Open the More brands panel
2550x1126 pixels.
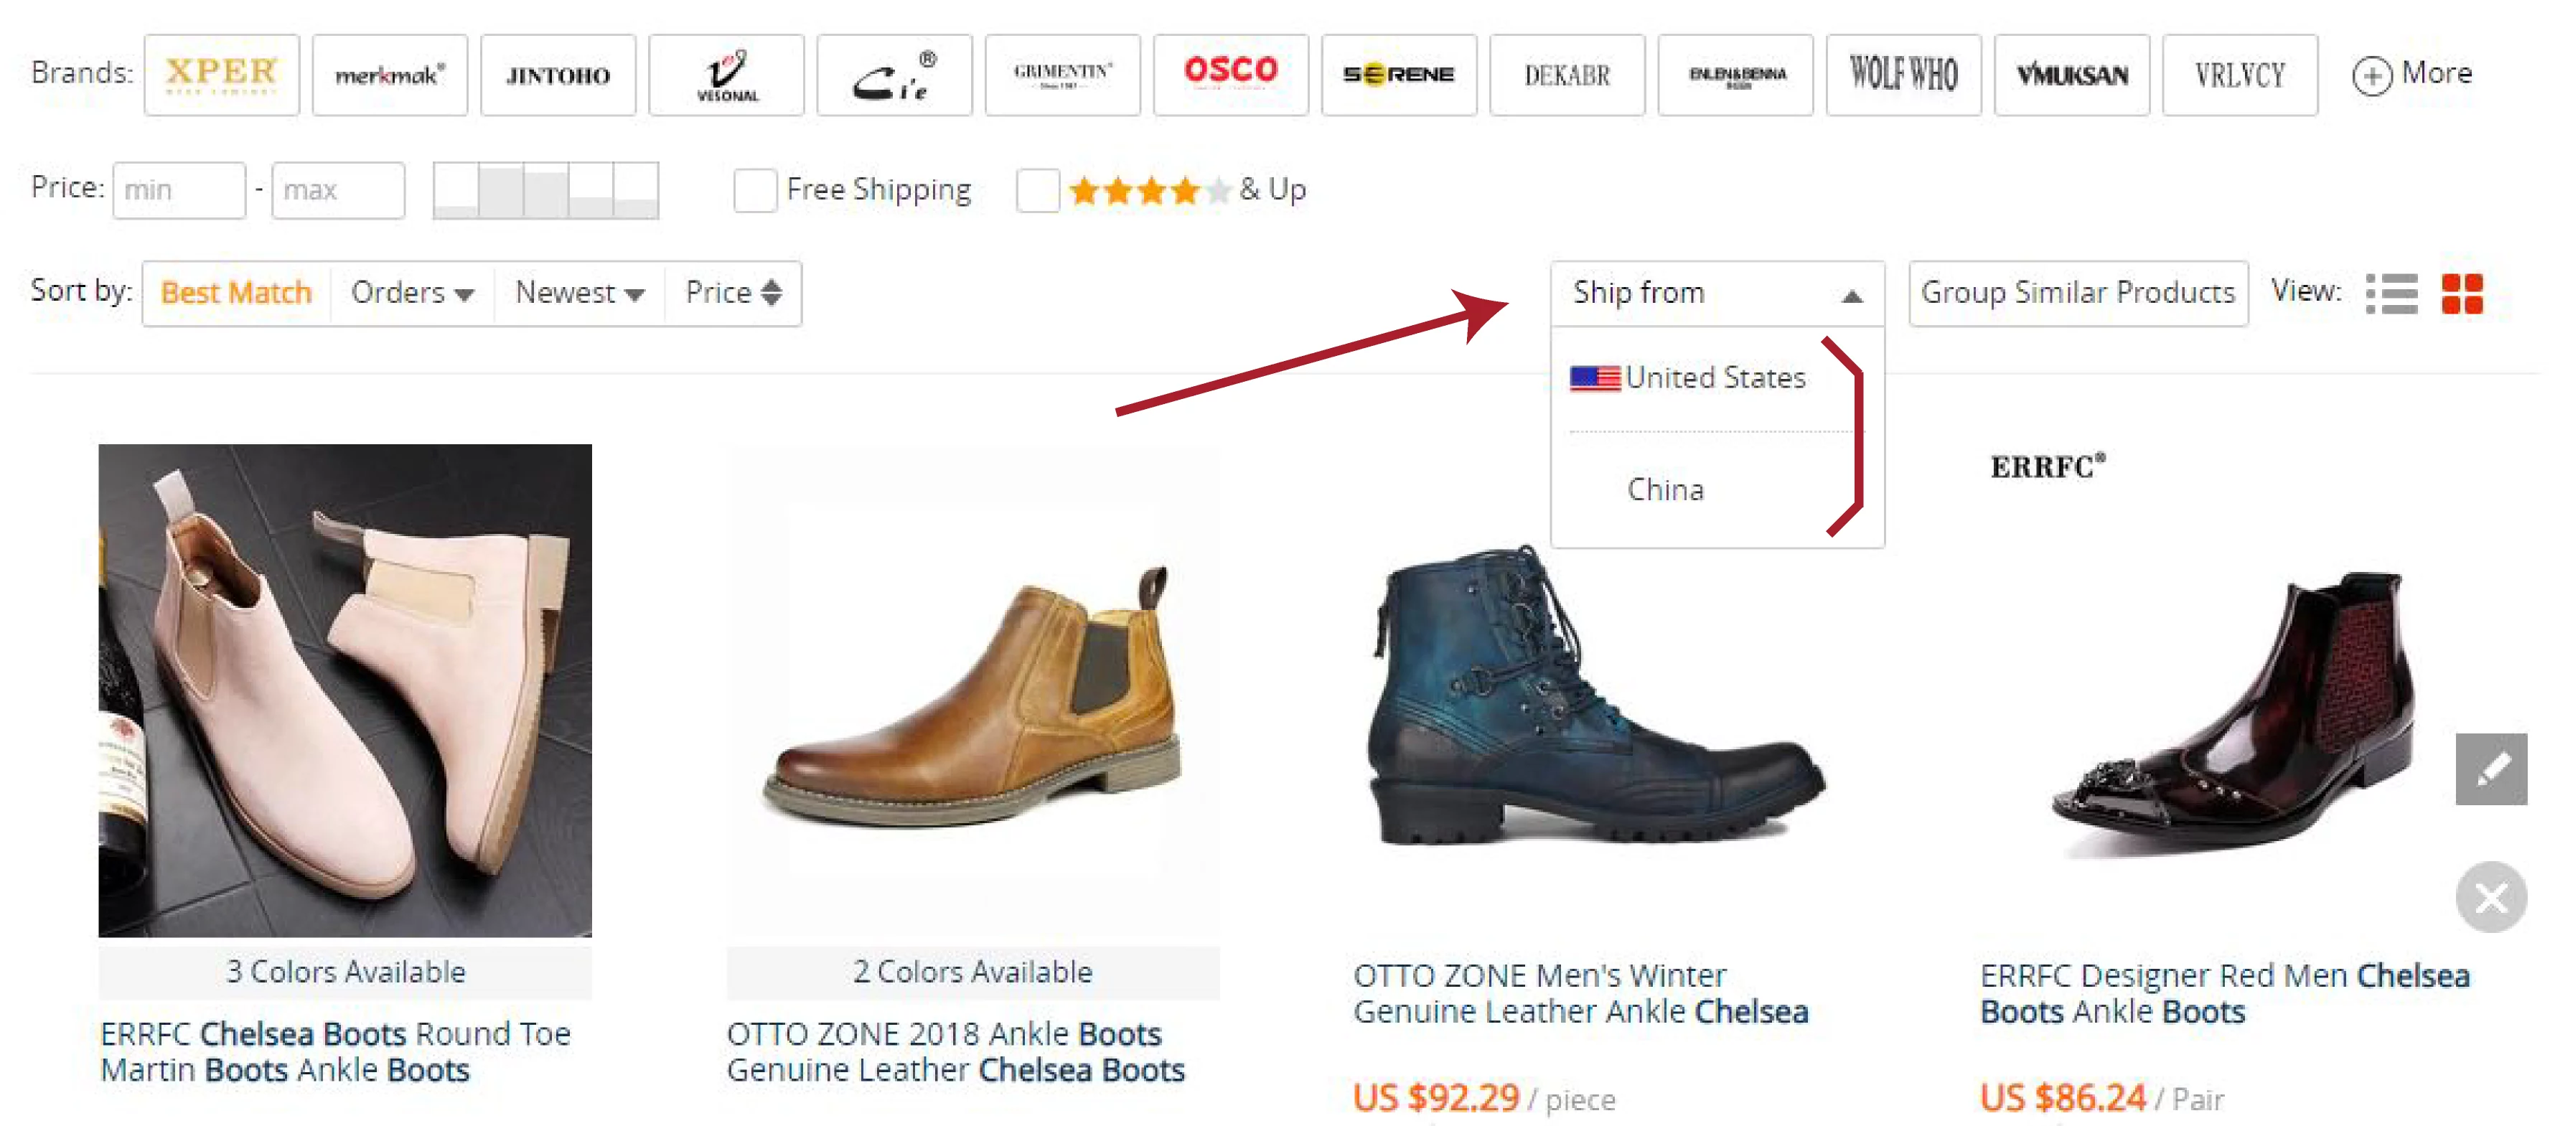(2412, 73)
